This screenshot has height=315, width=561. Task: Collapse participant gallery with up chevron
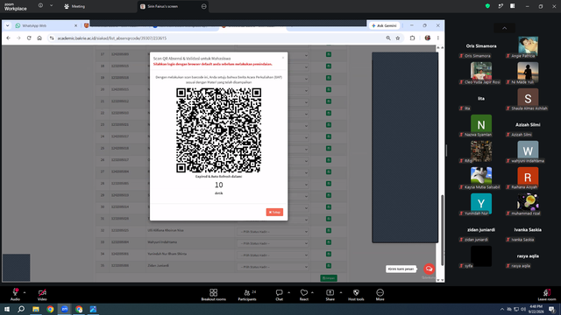(x=505, y=28)
